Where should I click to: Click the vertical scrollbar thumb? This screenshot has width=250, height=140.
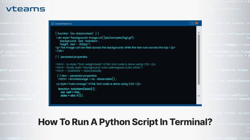(x=199, y=57)
